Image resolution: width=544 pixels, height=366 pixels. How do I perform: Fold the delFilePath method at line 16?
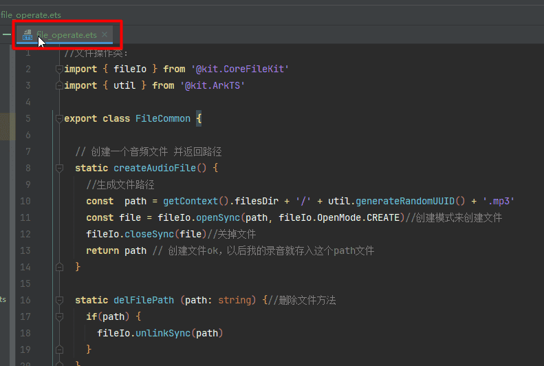tap(59, 300)
